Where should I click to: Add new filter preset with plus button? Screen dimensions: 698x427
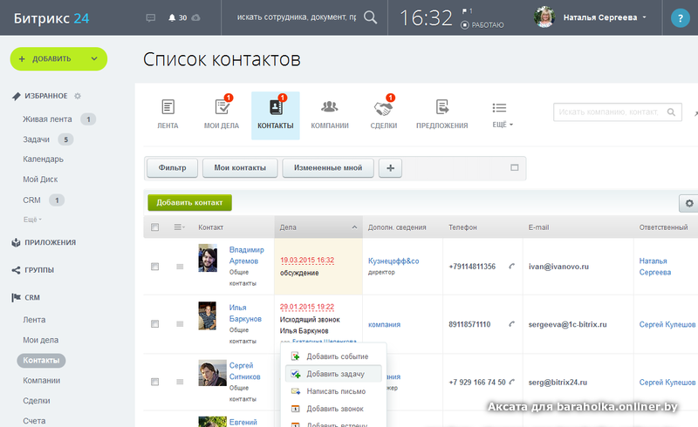(x=390, y=168)
